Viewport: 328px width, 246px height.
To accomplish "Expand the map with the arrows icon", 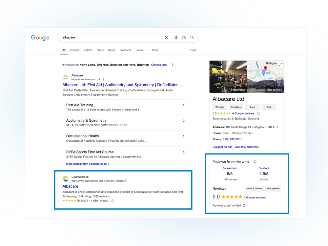I will [280, 65].
